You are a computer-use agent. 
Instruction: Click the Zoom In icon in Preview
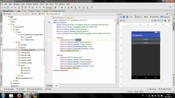point(159,20)
